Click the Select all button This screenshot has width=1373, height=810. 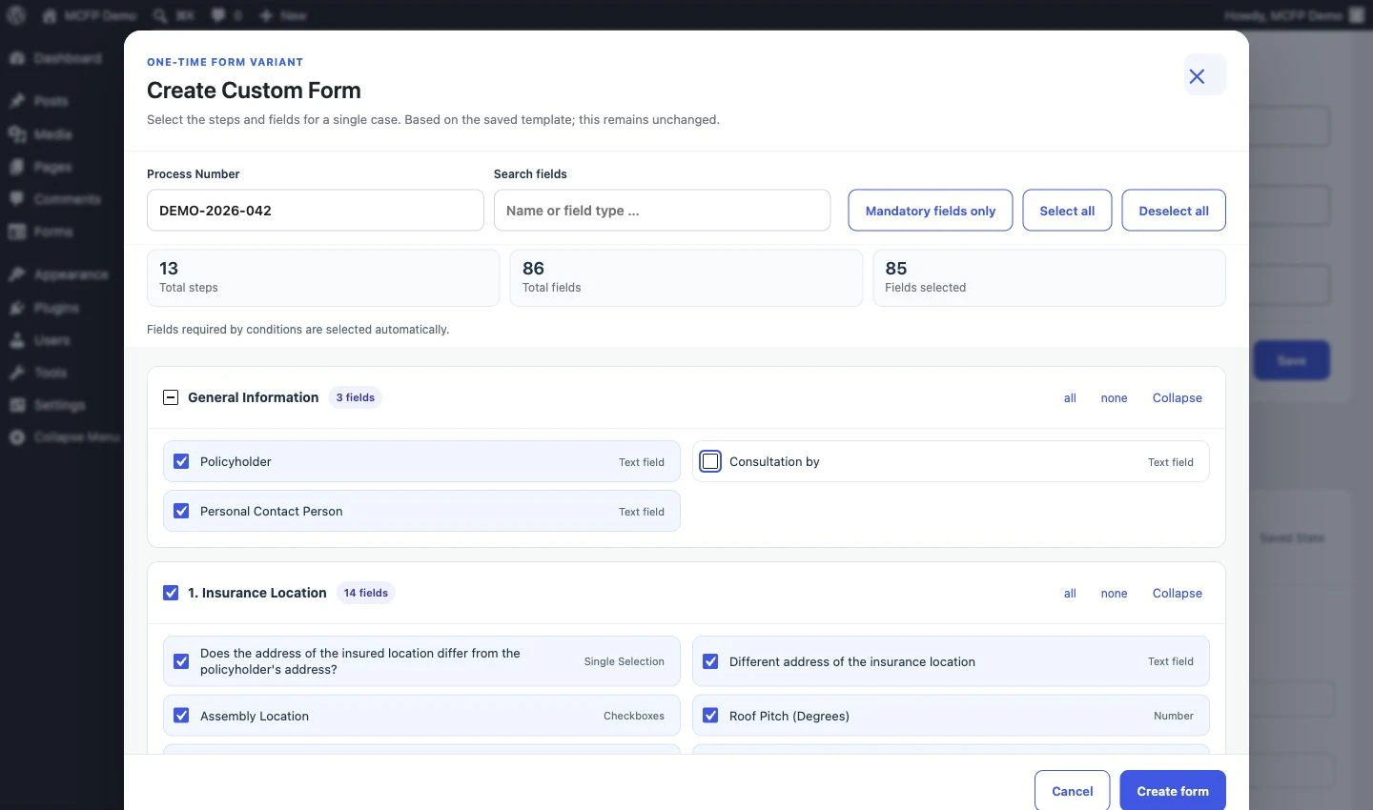click(x=1067, y=211)
